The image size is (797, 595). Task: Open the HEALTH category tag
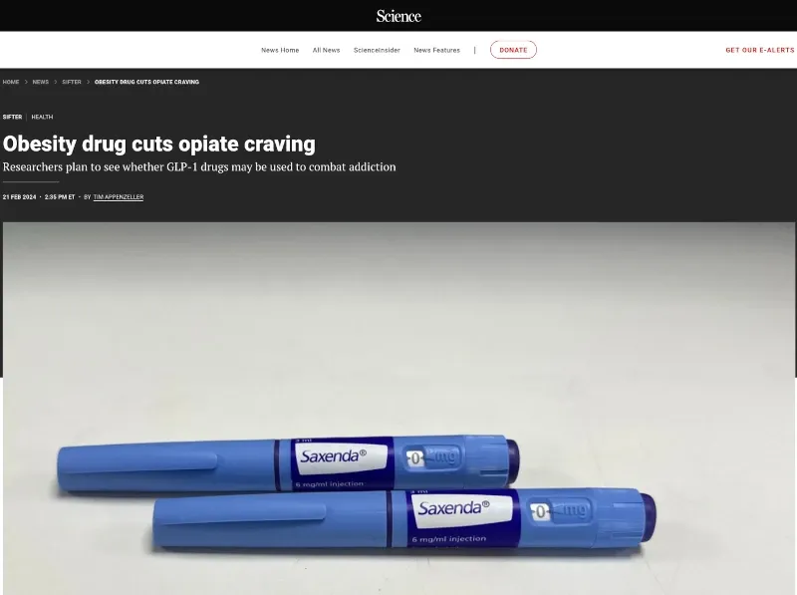point(42,117)
